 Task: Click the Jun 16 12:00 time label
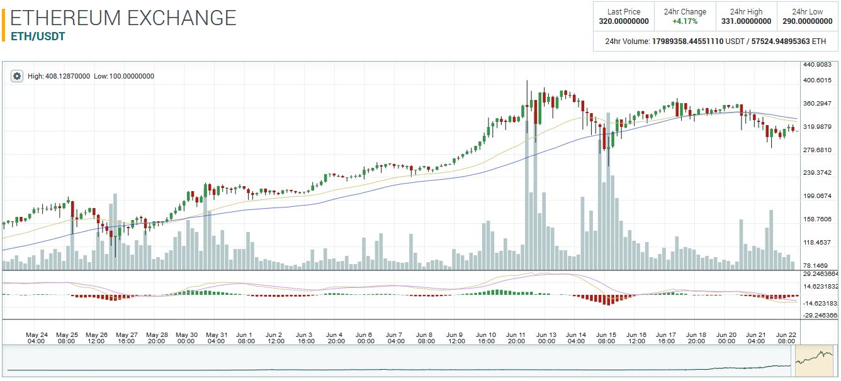tap(636, 338)
